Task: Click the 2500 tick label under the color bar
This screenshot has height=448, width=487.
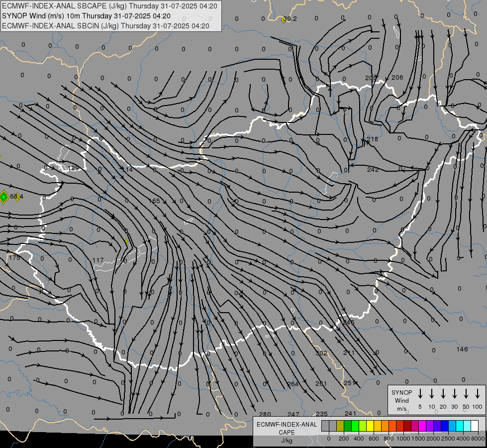Action: coord(448,439)
